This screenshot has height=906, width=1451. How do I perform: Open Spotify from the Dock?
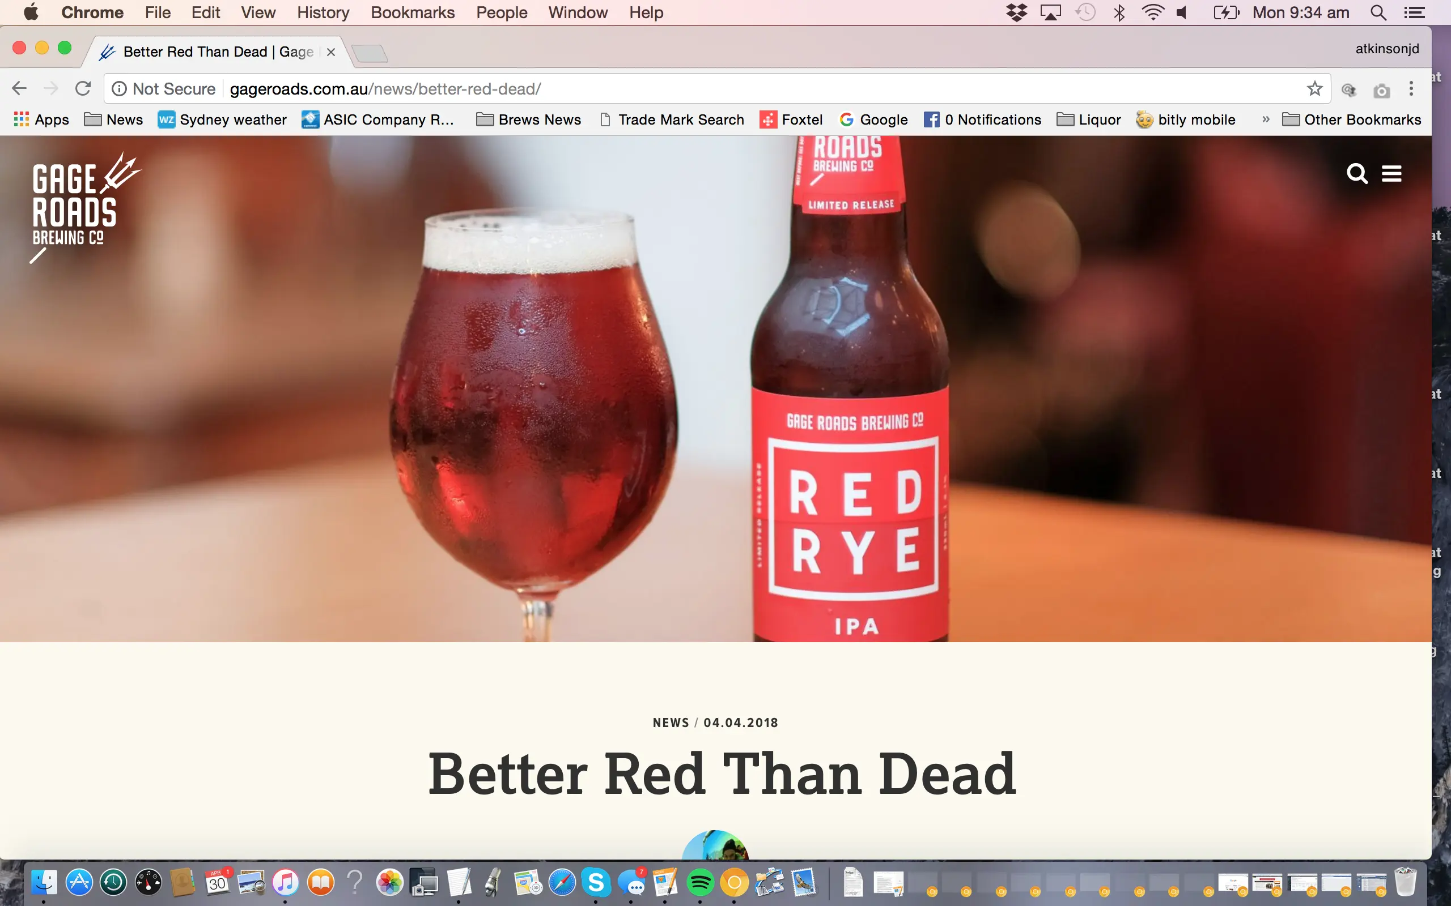700,883
